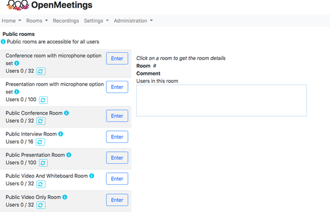
Task: Click the Public Presentation Room refresh icon
Action: 43,163
